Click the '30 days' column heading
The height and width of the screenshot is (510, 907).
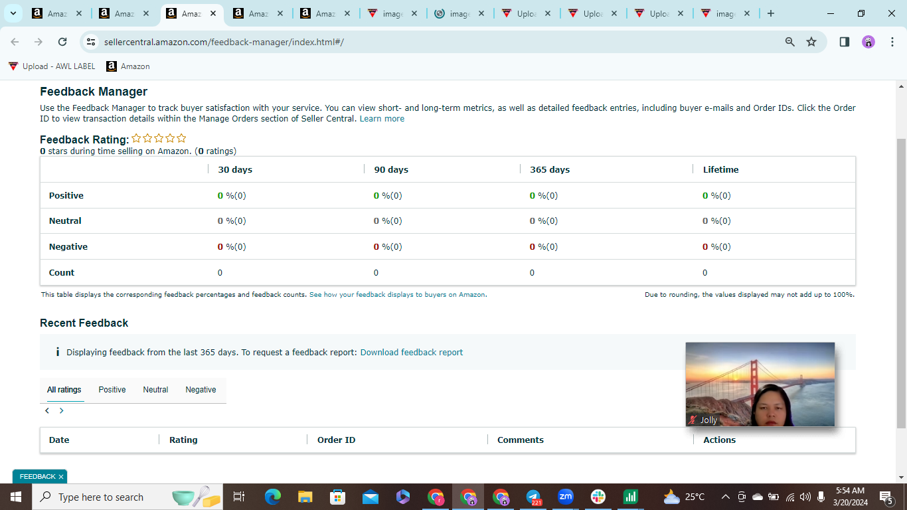pos(235,169)
